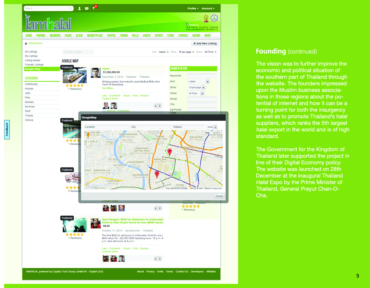Screen dimensions: 370x288
Task: Click the Halal Science Center badge
Action: (214, 18)
